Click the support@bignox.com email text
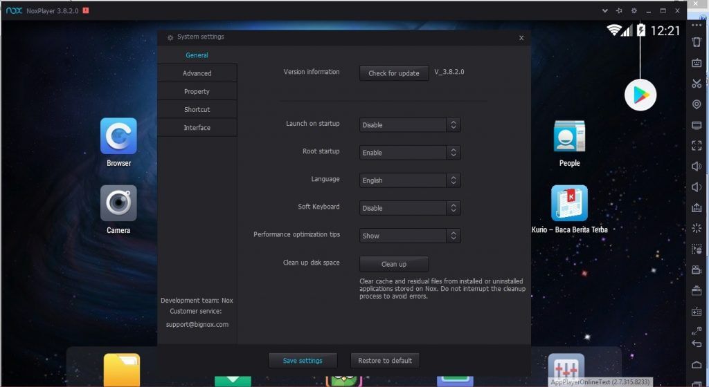This screenshot has height=387, width=709. click(197, 324)
